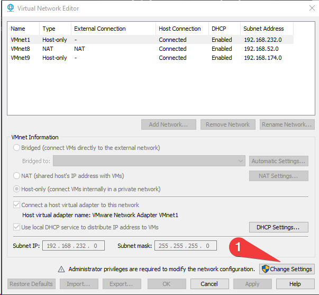Select the Host-only radio button

[16, 189]
